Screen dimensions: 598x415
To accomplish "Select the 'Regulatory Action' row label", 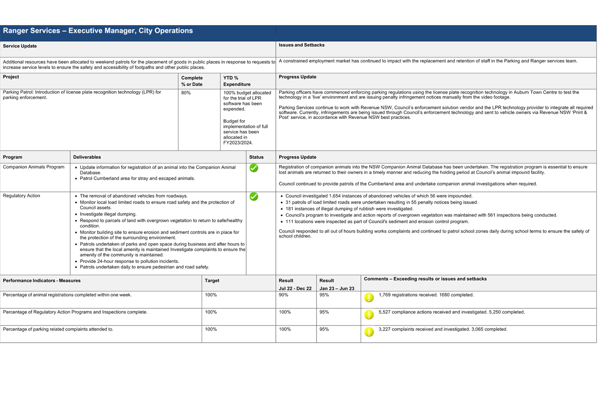I will (21, 196).
